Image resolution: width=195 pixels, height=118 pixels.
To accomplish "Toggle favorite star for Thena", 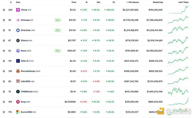I will [x=4, y=10].
